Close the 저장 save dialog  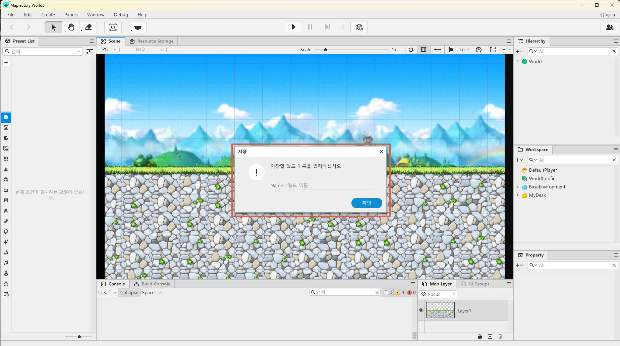coord(381,152)
